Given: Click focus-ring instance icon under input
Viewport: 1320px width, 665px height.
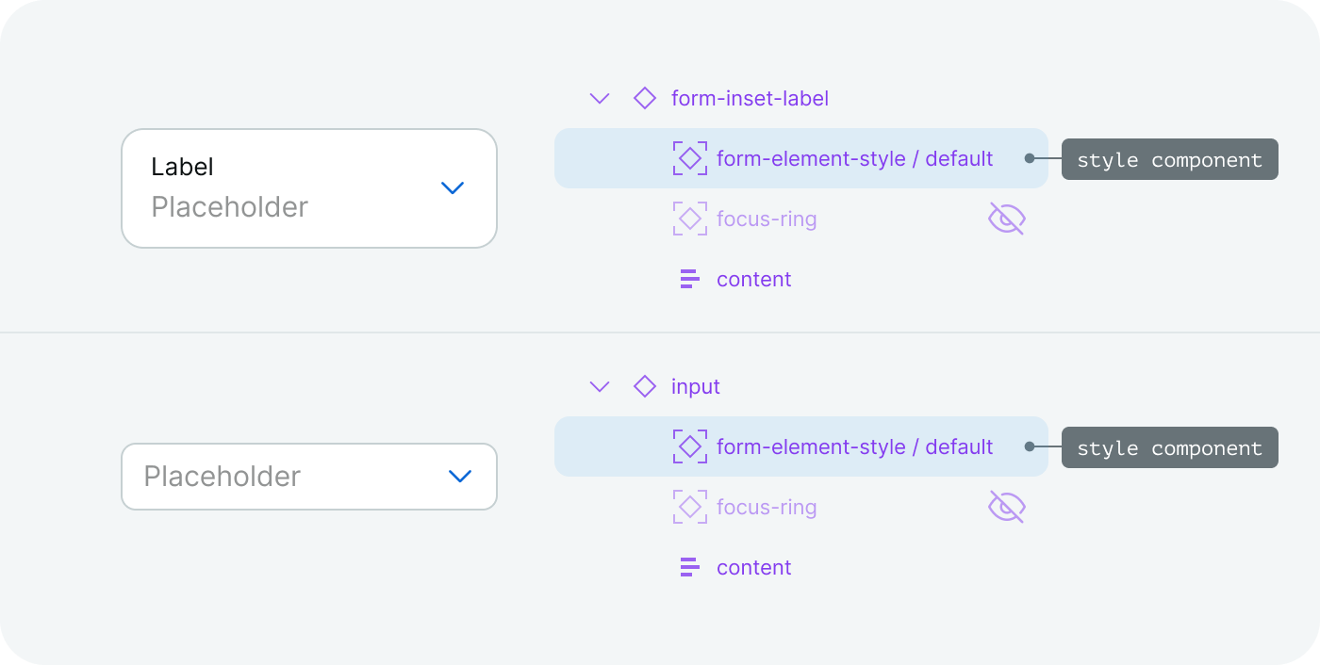Looking at the screenshot, I should point(690,507).
